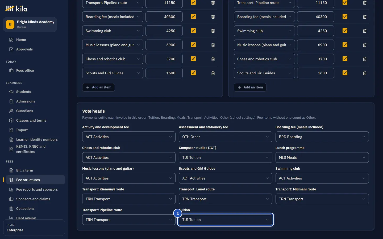Image resolution: width=383 pixels, height=239 pixels.
Task: Click Bill a term icon
Action: 11,170
